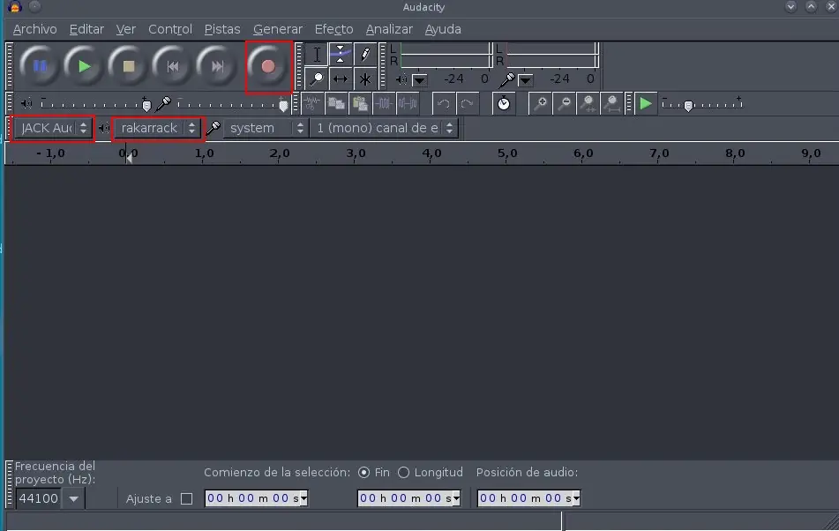Screen dimensions: 839x531
Task: Open the output meter dropdown arrow
Action: pyautogui.click(x=420, y=80)
